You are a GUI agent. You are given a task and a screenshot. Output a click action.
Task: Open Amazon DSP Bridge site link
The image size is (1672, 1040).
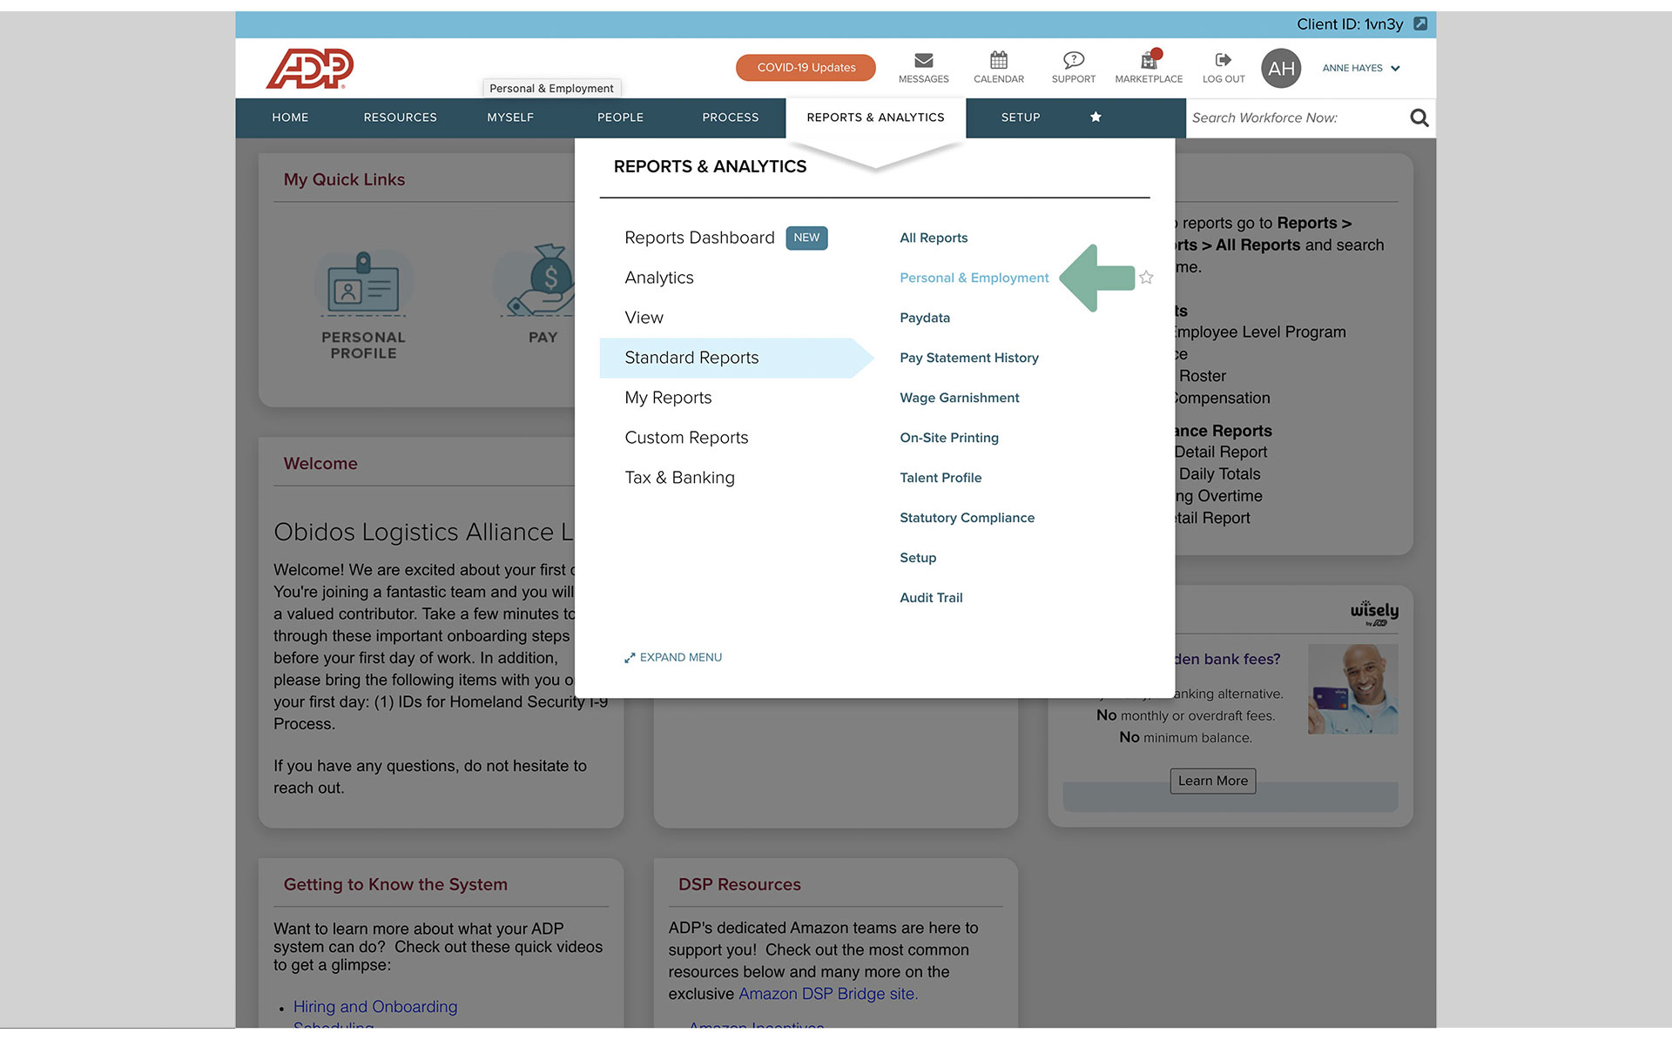(828, 994)
